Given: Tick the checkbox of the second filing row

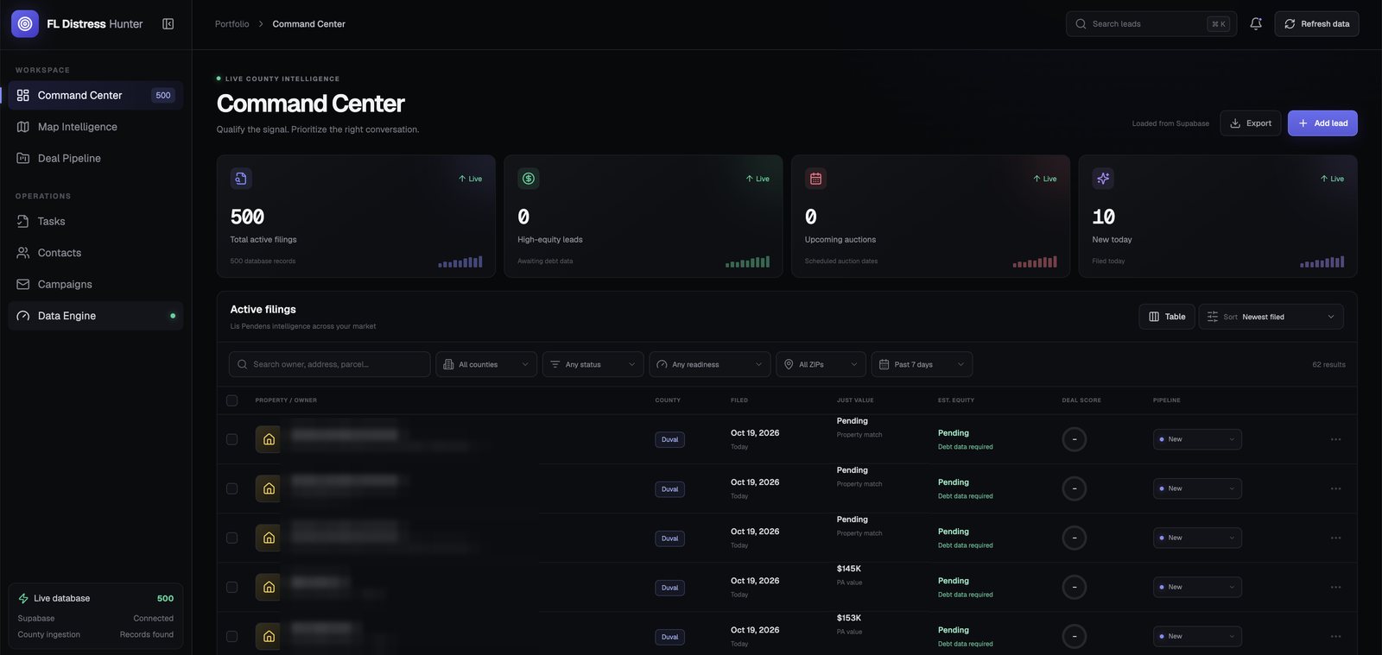Looking at the screenshot, I should click(231, 488).
